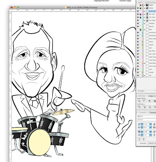Click the Myriad font family field

point(147,116)
